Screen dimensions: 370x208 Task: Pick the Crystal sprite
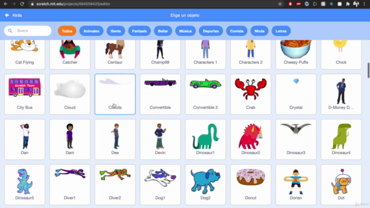coord(296,94)
